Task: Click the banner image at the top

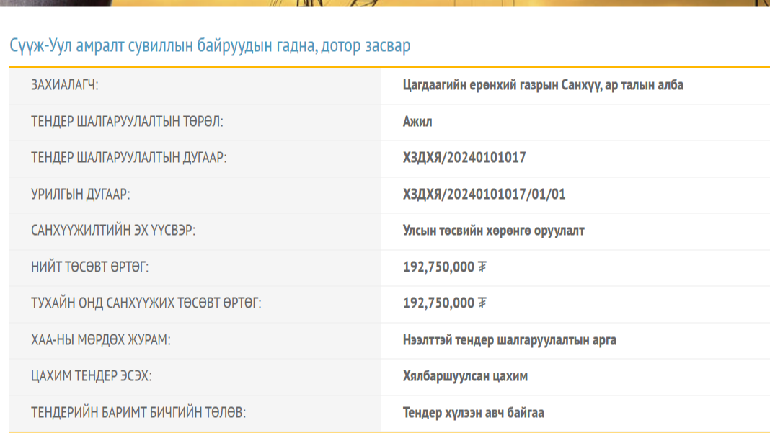Action: [385, 4]
